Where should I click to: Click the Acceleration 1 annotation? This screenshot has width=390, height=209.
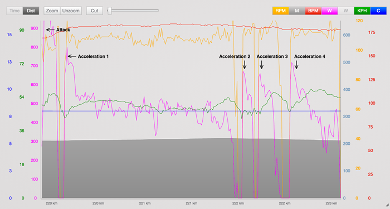pyautogui.click(x=93, y=56)
